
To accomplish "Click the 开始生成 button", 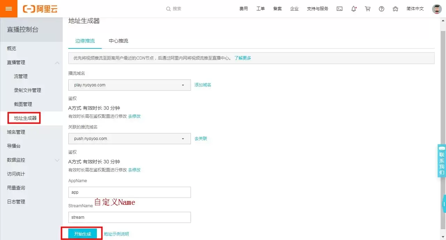I will tap(83, 234).
